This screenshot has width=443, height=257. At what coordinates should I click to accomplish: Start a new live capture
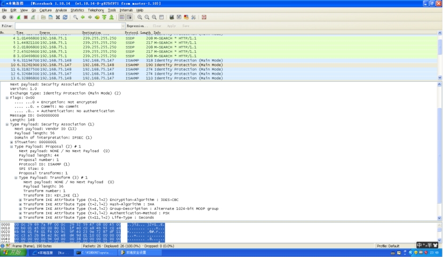(19, 17)
